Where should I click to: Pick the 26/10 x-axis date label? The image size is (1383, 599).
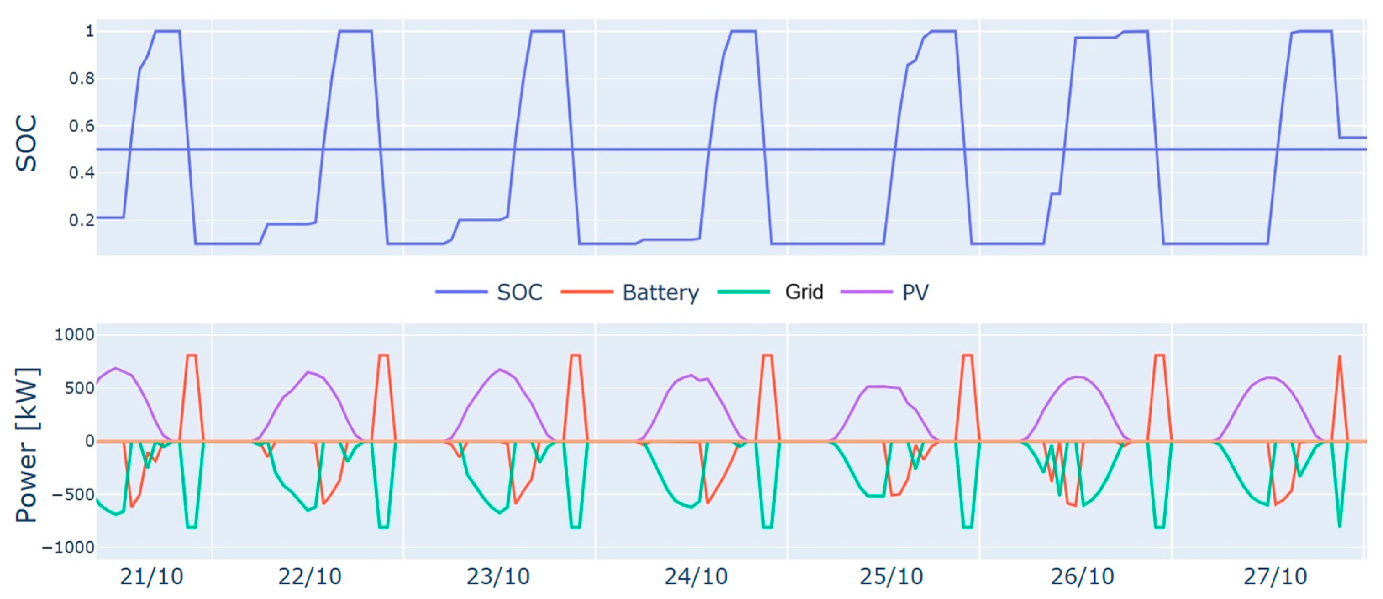[x=1082, y=577]
